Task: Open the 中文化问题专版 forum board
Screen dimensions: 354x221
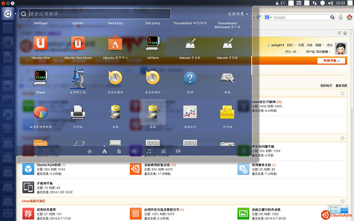Action: coord(263,147)
